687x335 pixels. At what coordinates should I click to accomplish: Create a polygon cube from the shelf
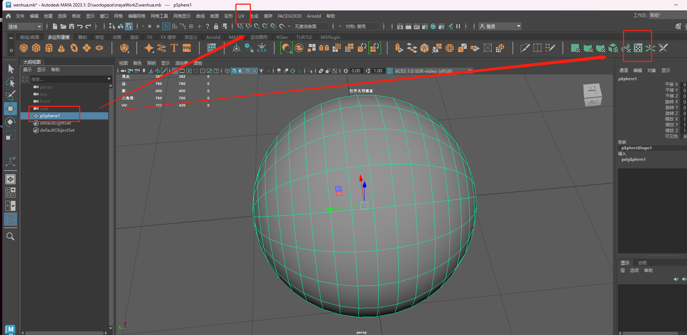coord(36,48)
